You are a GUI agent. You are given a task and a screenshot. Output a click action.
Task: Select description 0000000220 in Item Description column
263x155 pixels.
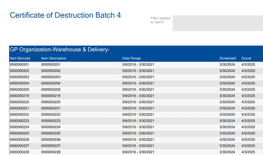pyautogui.click(x=51, y=102)
